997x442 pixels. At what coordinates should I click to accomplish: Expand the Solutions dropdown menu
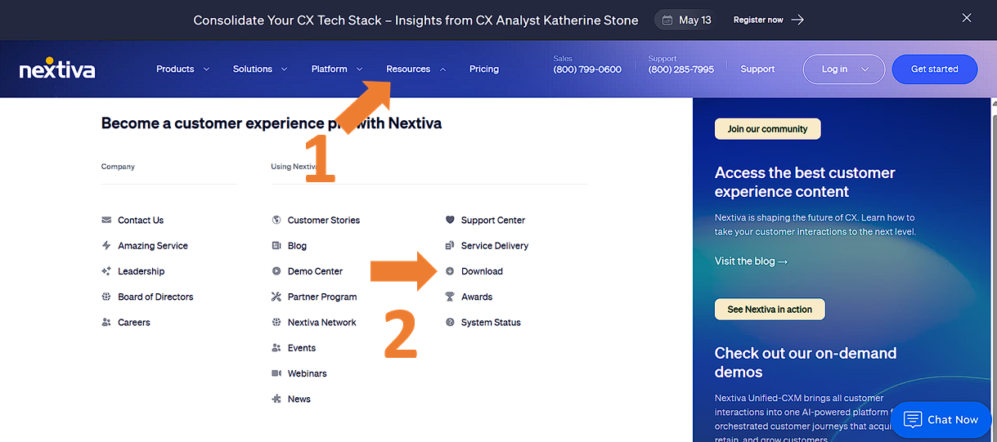click(x=259, y=69)
